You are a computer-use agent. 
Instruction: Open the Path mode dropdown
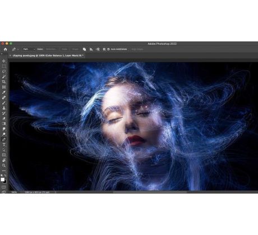29,49
